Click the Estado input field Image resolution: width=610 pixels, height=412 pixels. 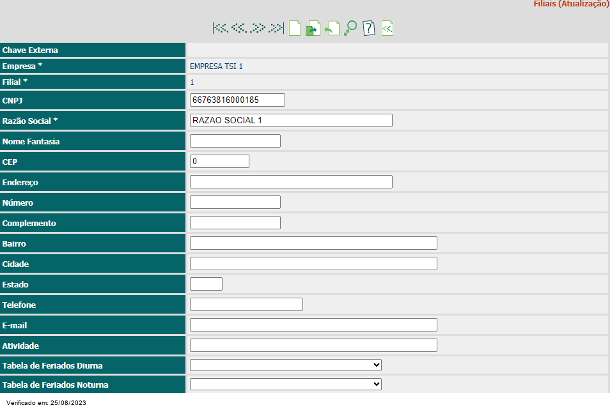[x=206, y=284]
